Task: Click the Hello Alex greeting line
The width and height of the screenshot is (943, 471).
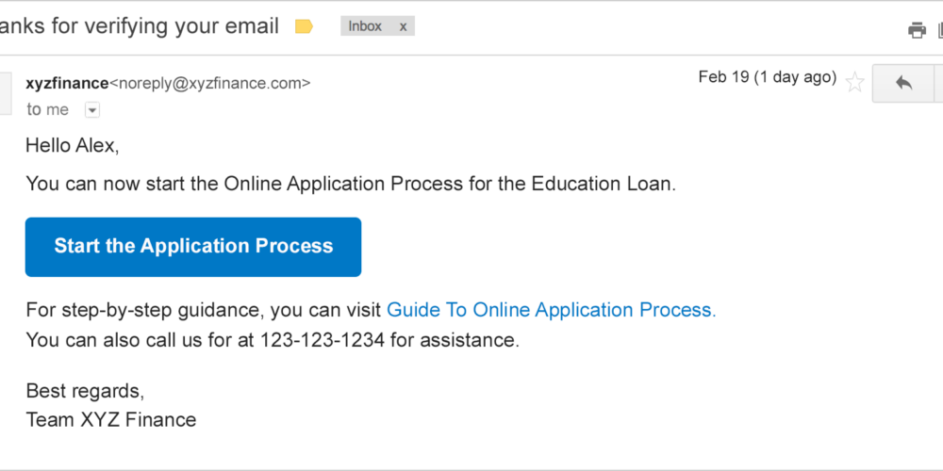Action: pyautogui.click(x=73, y=145)
